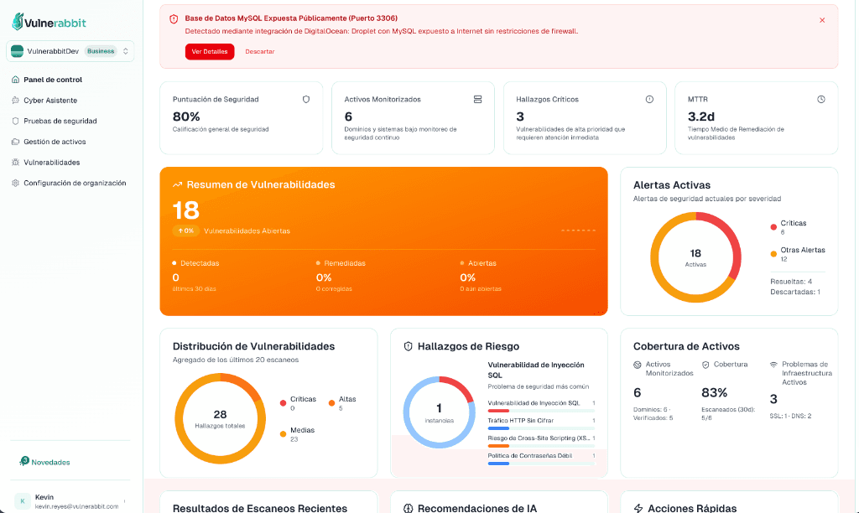Click the Vulnerabbit logo
859x513 pixels.
pyautogui.click(x=49, y=22)
